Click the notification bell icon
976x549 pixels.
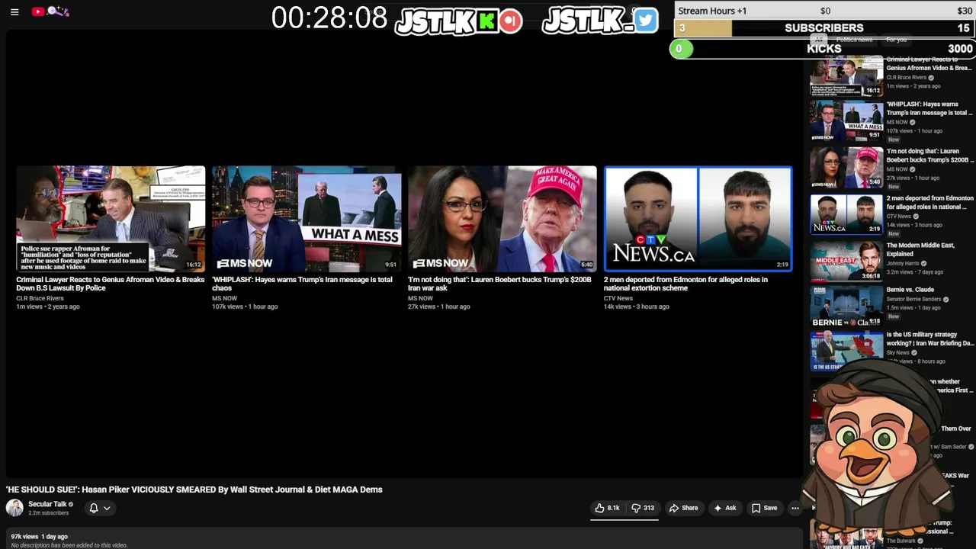point(94,508)
